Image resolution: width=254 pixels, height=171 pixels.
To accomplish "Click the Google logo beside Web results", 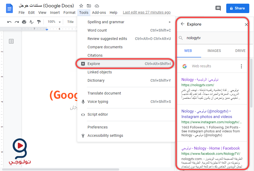I will pyautogui.click(x=185, y=66).
